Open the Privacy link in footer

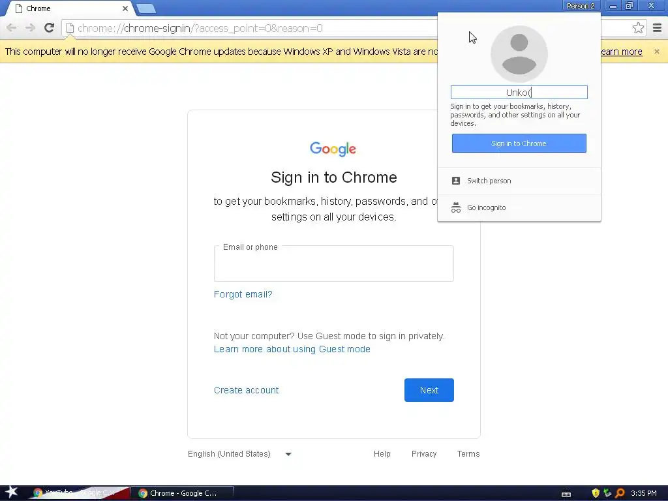424,454
